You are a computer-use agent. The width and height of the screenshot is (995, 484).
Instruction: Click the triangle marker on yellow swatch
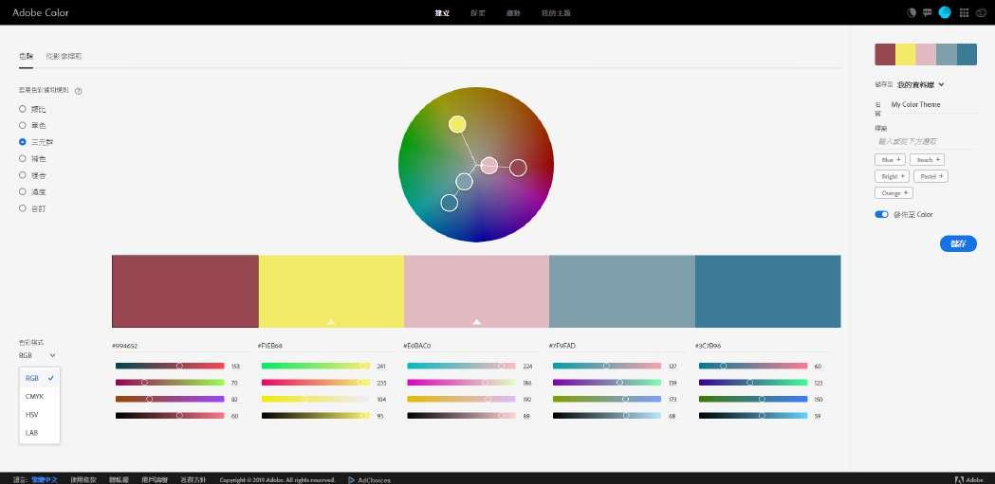coord(331,322)
